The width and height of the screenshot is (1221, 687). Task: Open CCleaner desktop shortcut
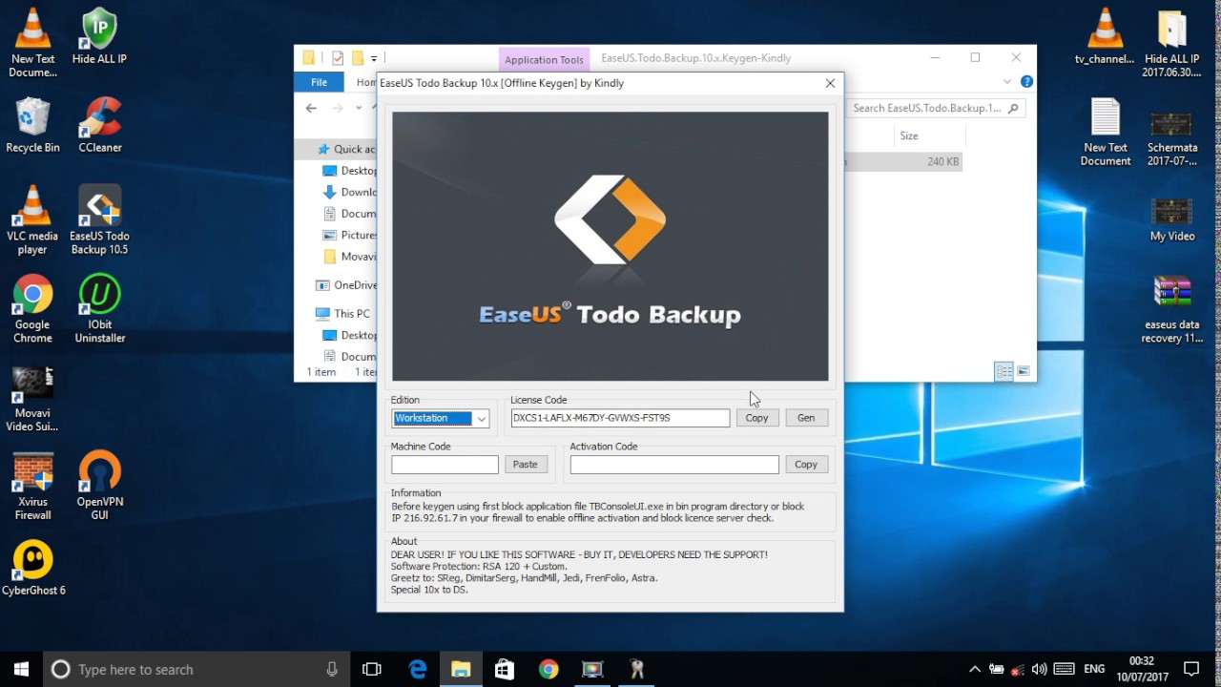point(100,124)
